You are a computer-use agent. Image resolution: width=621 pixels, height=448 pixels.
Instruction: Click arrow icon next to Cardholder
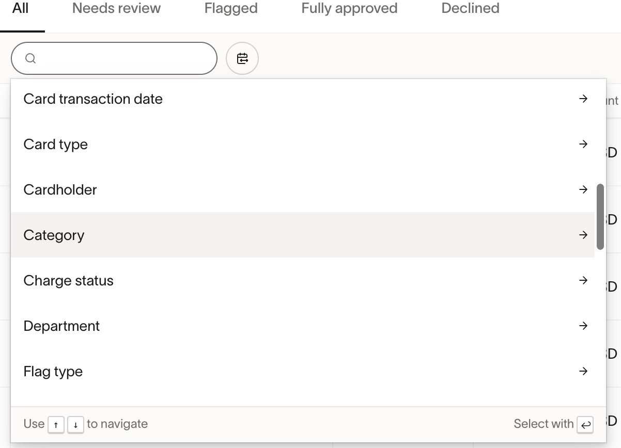pyautogui.click(x=583, y=189)
